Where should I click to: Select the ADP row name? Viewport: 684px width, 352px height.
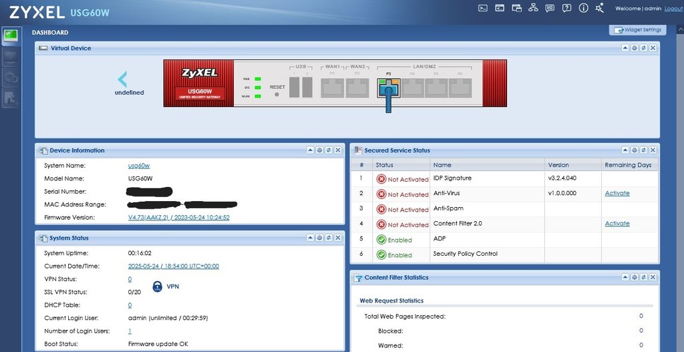440,238
